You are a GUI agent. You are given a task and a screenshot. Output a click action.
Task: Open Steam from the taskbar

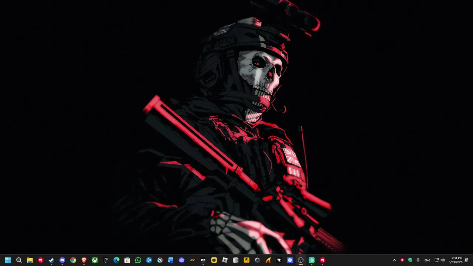[x=51, y=260]
